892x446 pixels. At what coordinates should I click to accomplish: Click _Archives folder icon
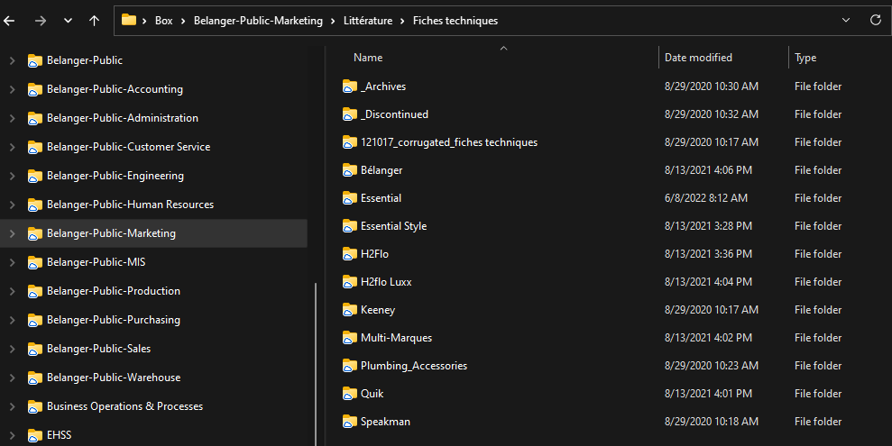coord(349,86)
